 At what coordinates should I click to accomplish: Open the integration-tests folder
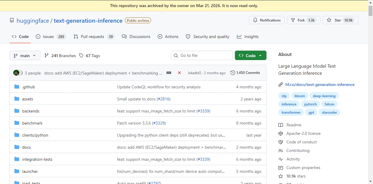[x=37, y=159]
